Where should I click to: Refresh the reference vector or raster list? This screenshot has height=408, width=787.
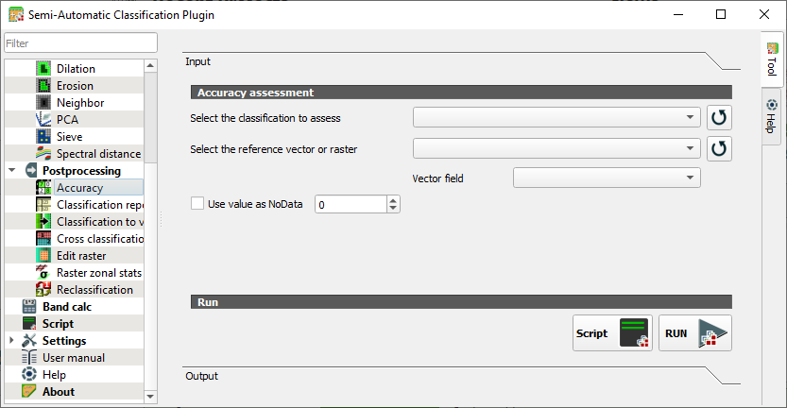tap(720, 148)
